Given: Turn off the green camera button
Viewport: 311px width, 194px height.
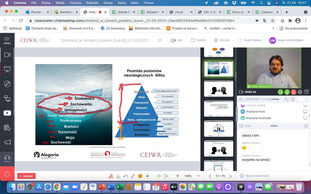Looking at the screenshot, I should pos(280,92).
